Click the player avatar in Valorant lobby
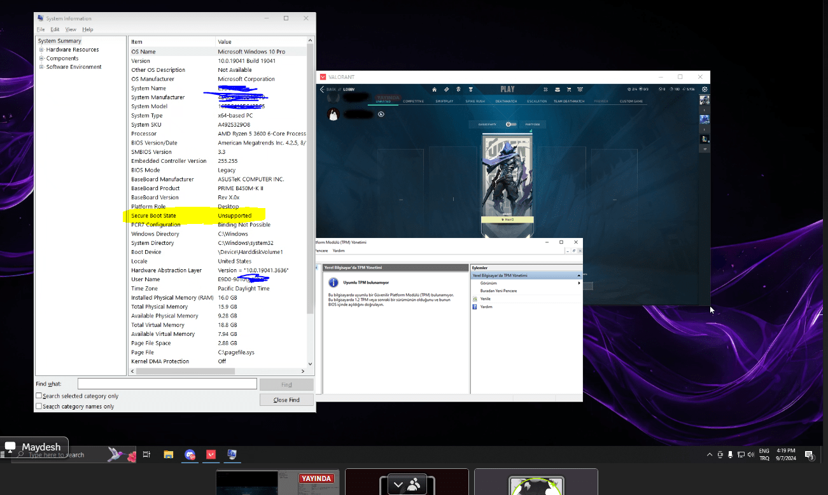828x495 pixels. coord(333,115)
